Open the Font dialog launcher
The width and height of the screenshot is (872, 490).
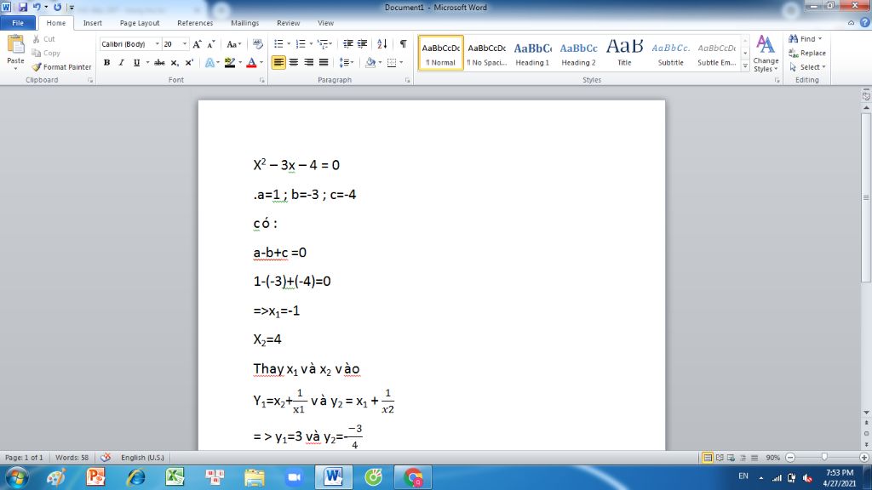[262, 81]
